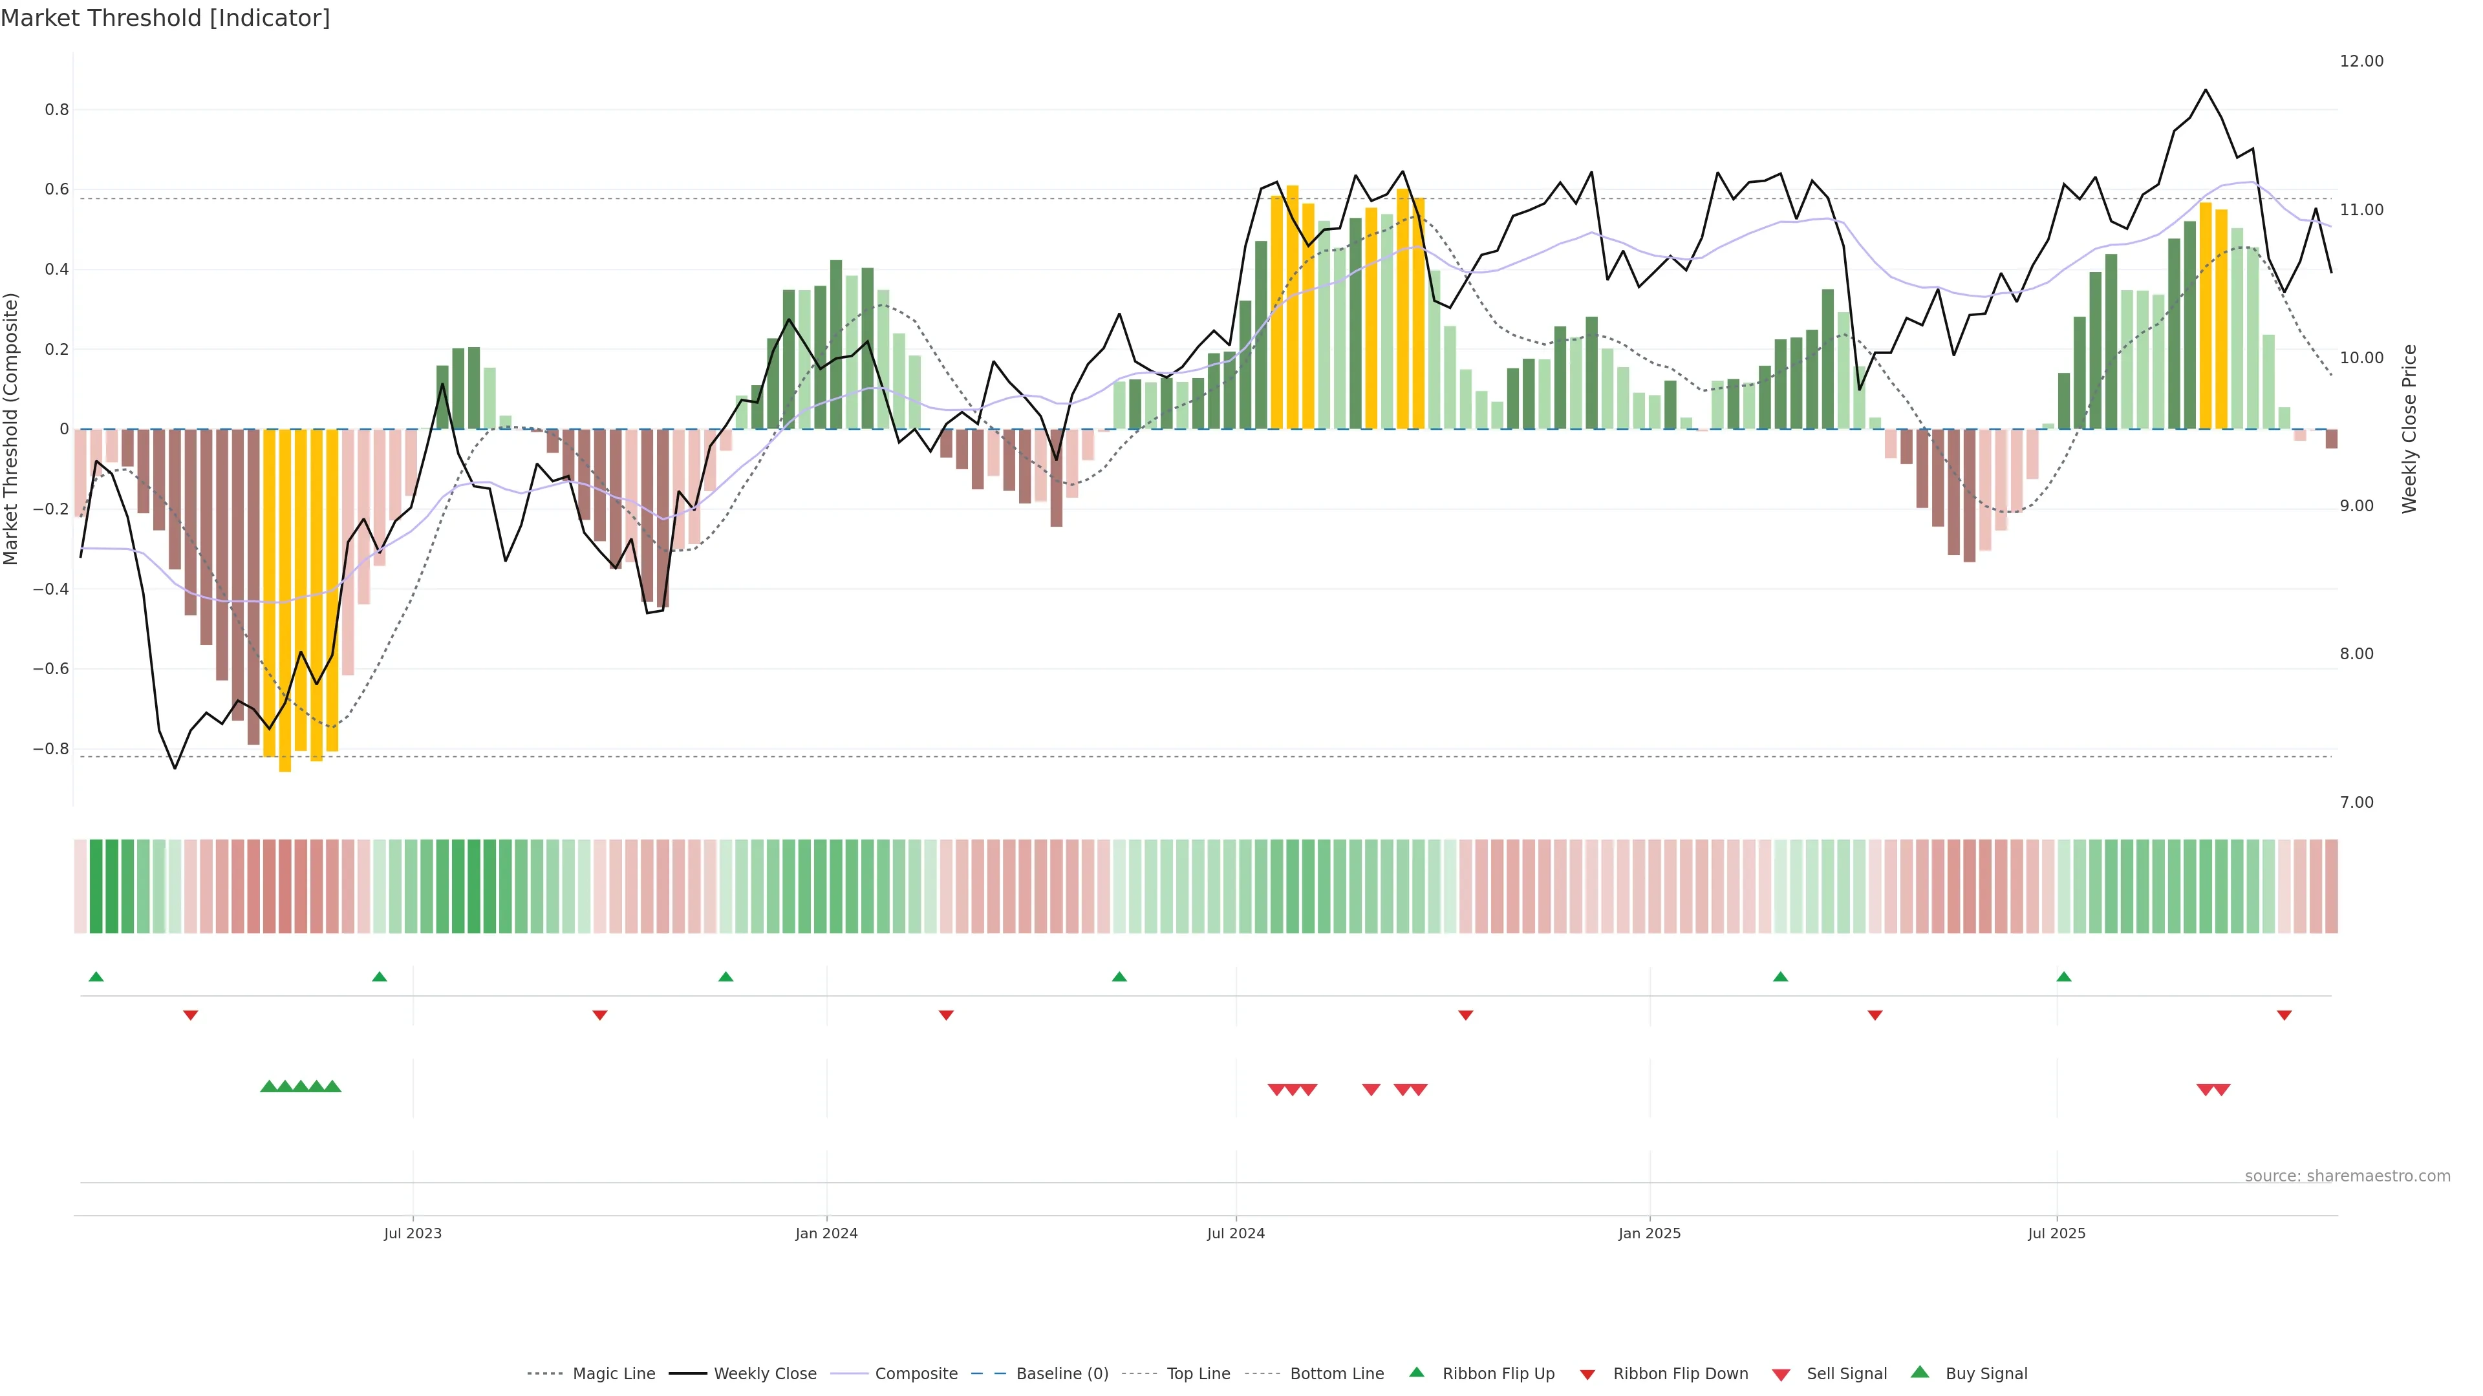This screenshot has height=1396, width=2483.
Task: Click Ribbon Flip Up legend triangle icon
Action: pyautogui.click(x=1416, y=1372)
